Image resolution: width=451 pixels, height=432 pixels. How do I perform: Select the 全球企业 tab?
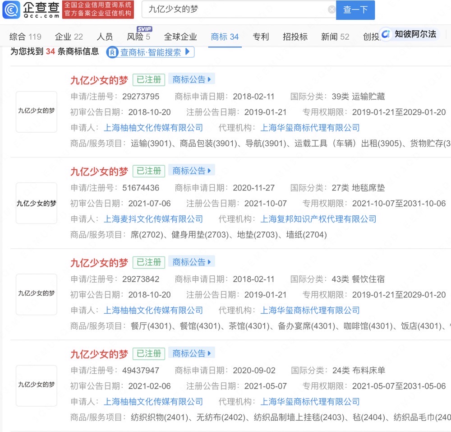point(180,37)
